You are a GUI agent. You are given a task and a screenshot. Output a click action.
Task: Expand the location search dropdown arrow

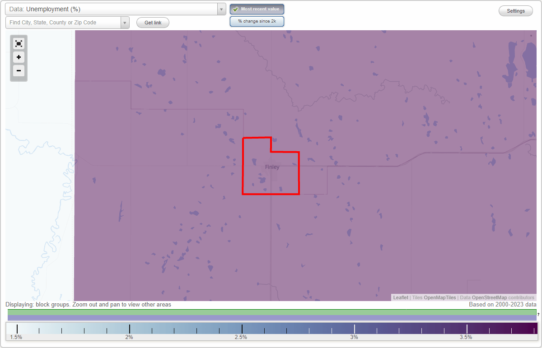pos(125,22)
